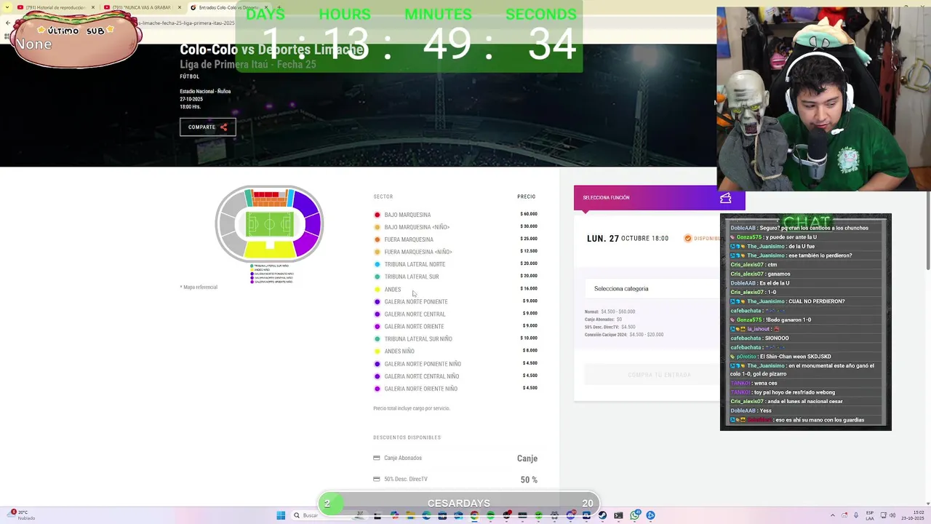The image size is (931, 524).
Task: Open a new browser tab
Action: [279, 7]
